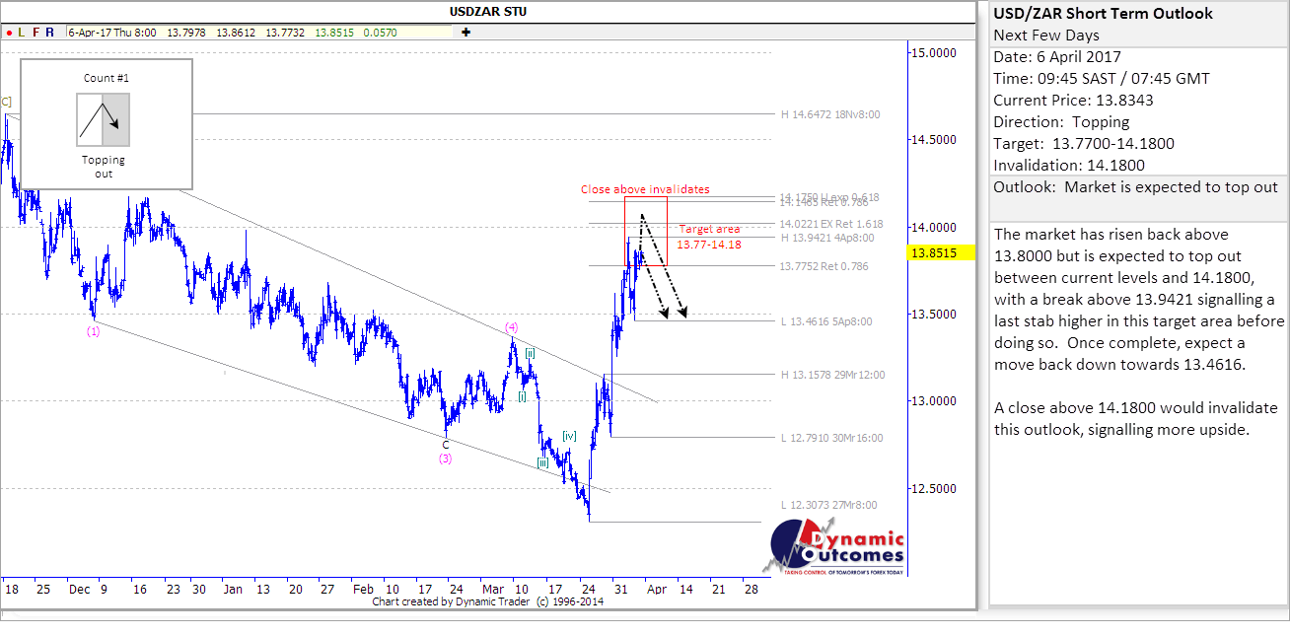This screenshot has height=635, width=1290.
Task: Click the 'Date: 6 April 2017' line
Action: (x=1057, y=57)
